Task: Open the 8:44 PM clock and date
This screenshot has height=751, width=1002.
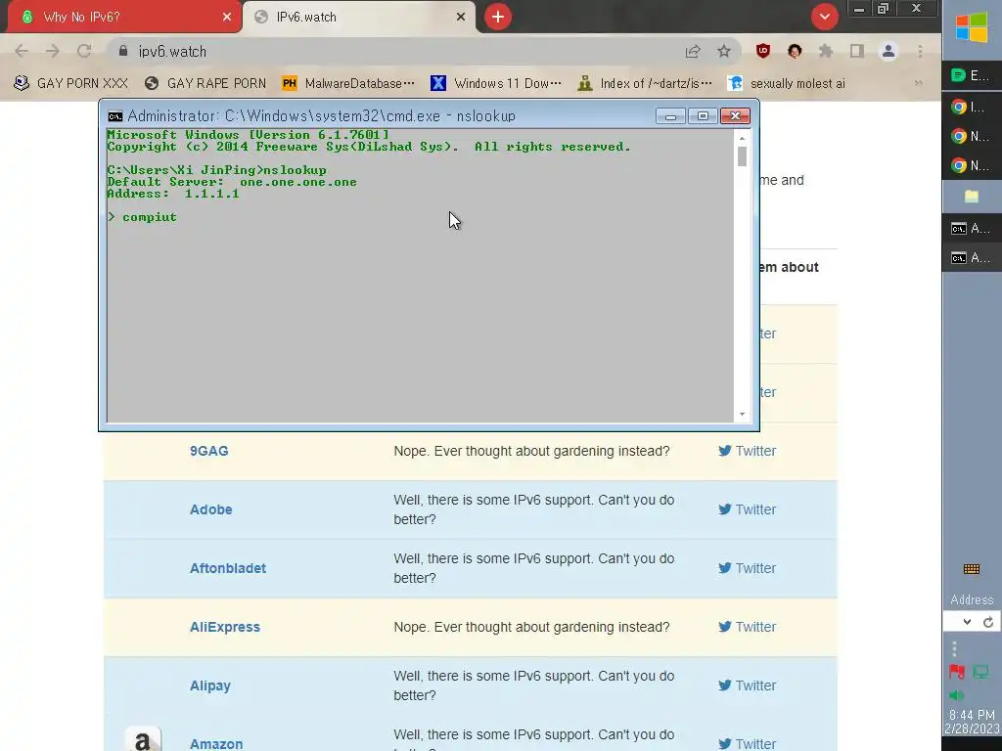Action: pyautogui.click(x=972, y=722)
